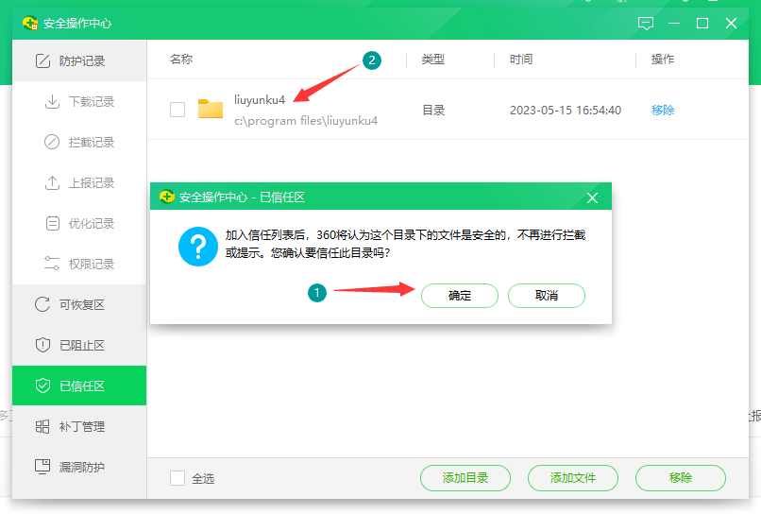Click the 添加目录 button
Screen dimensions: 761x514
pos(465,478)
